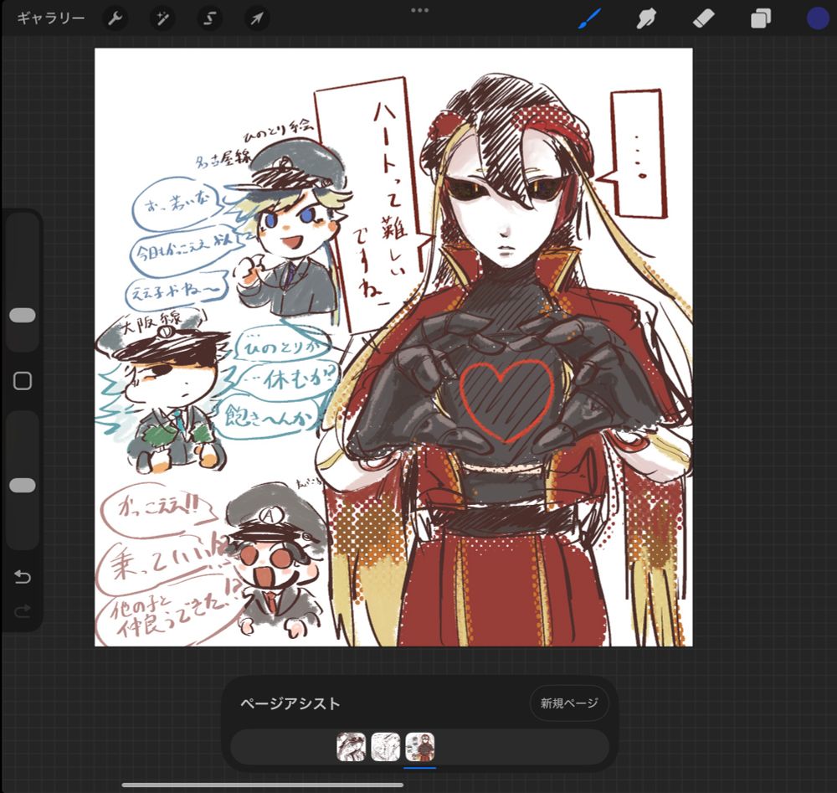Image resolution: width=837 pixels, height=793 pixels.
Task: Select the Brush paint tool
Action: pyautogui.click(x=590, y=18)
